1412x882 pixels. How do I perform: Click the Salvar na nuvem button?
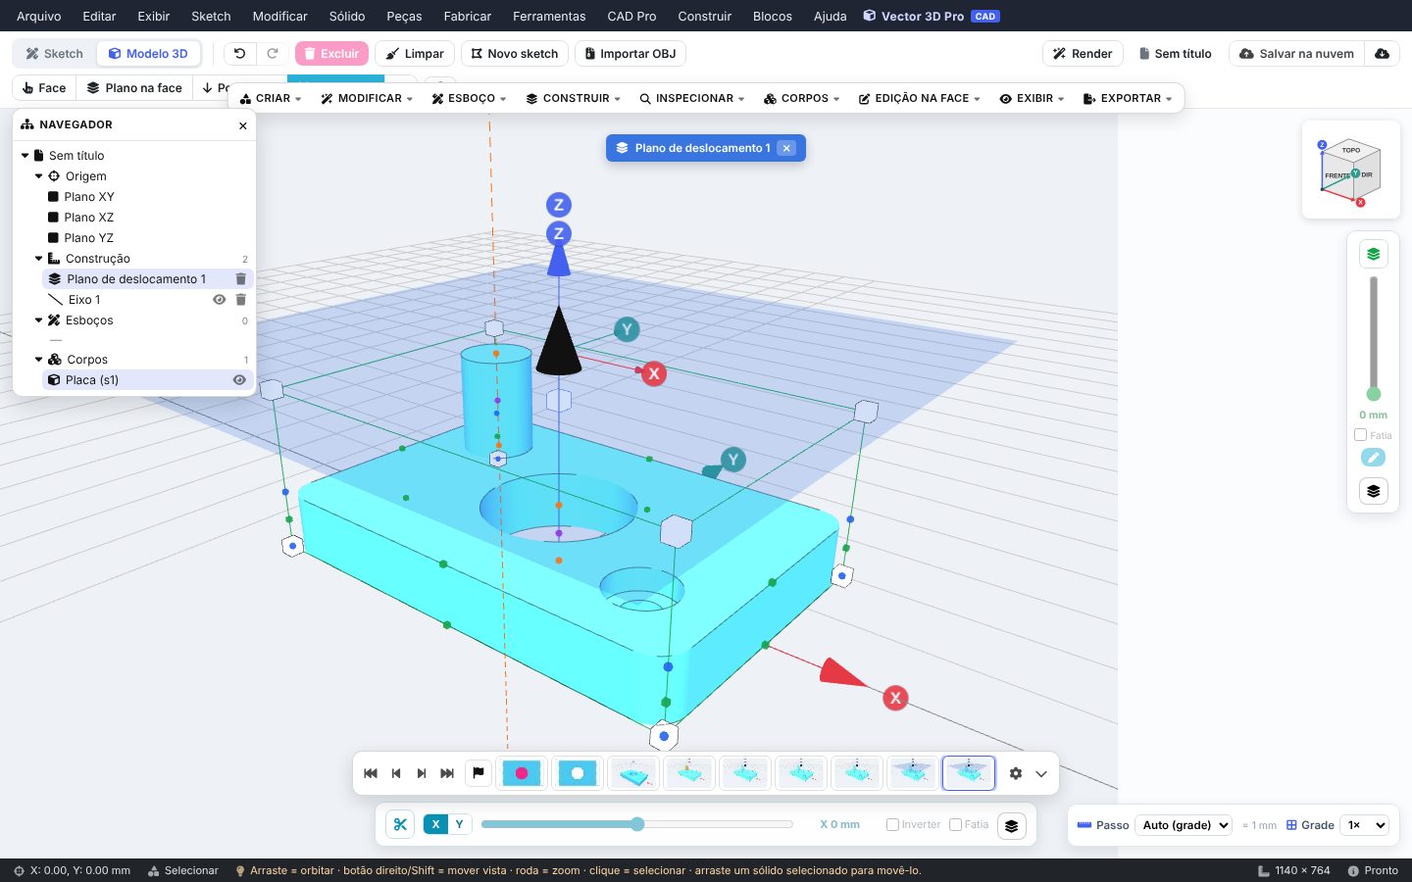pos(1296,54)
